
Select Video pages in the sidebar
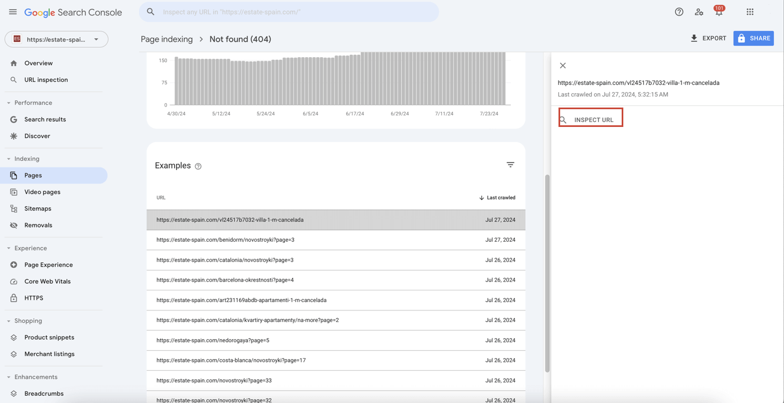(43, 192)
